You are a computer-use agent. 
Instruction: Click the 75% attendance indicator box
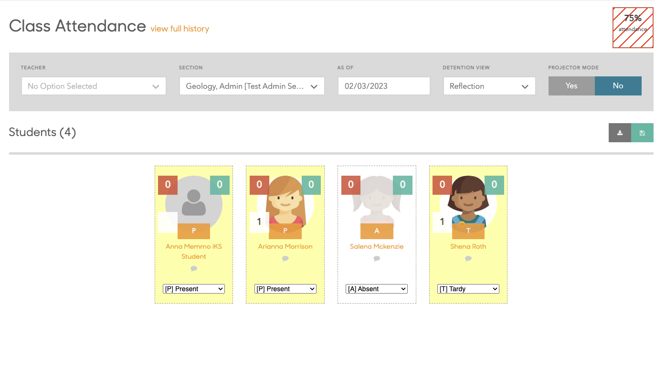pos(633,28)
